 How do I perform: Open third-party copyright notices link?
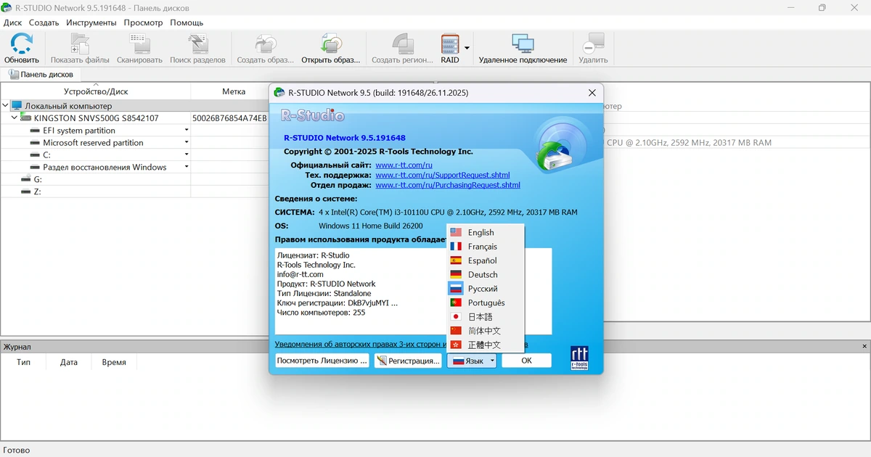click(359, 345)
